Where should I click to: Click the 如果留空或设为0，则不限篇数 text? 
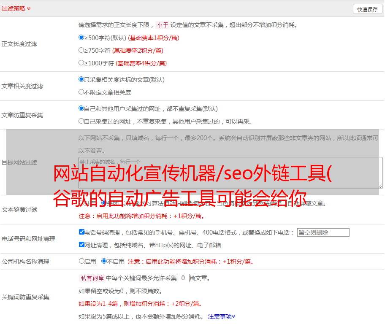(120, 291)
